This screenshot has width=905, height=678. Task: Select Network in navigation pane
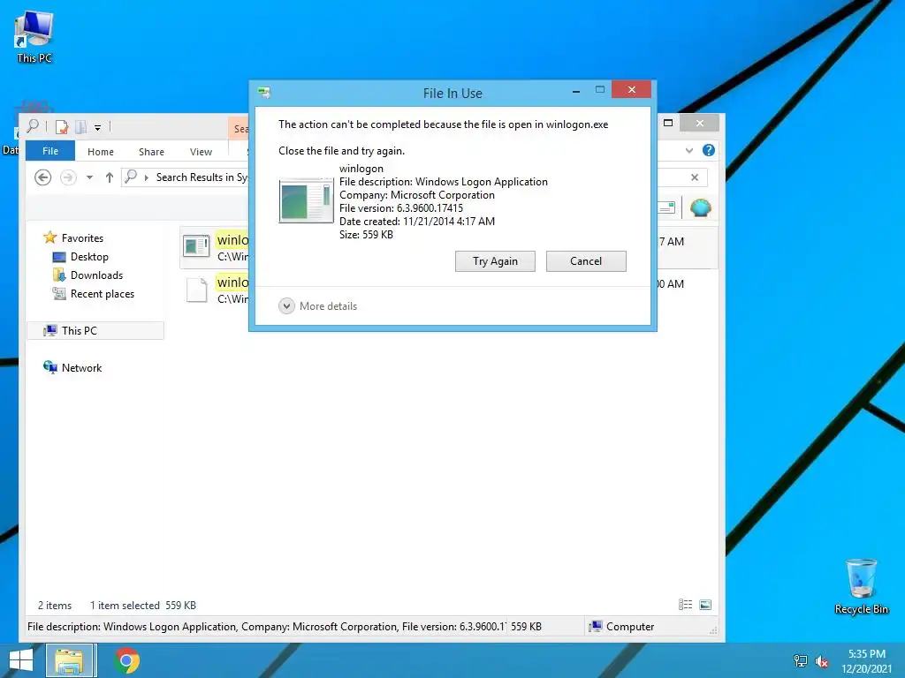click(x=72, y=368)
